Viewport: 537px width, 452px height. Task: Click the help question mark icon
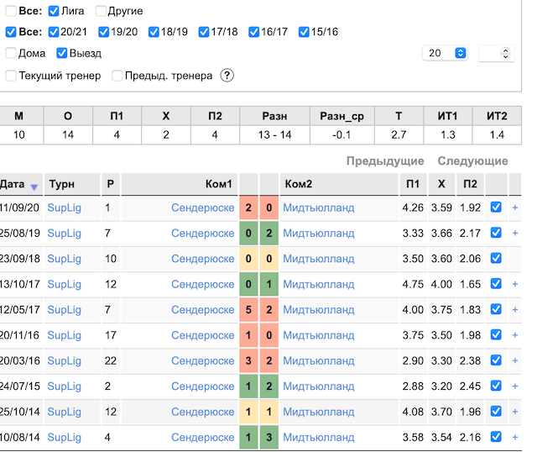(227, 76)
